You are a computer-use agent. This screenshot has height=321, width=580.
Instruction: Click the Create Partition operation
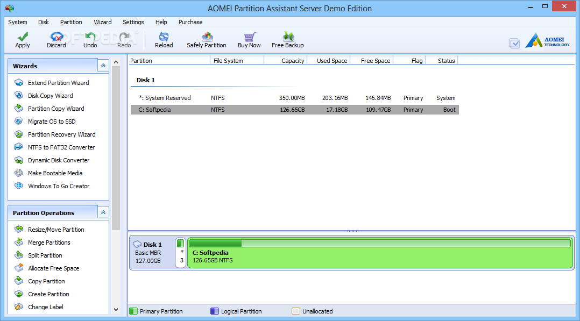click(48, 294)
